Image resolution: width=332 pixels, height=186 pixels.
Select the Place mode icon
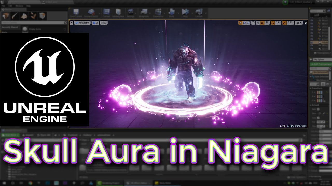pyautogui.click(x=6, y=16)
